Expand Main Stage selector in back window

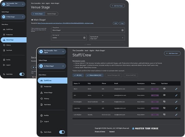13,17
